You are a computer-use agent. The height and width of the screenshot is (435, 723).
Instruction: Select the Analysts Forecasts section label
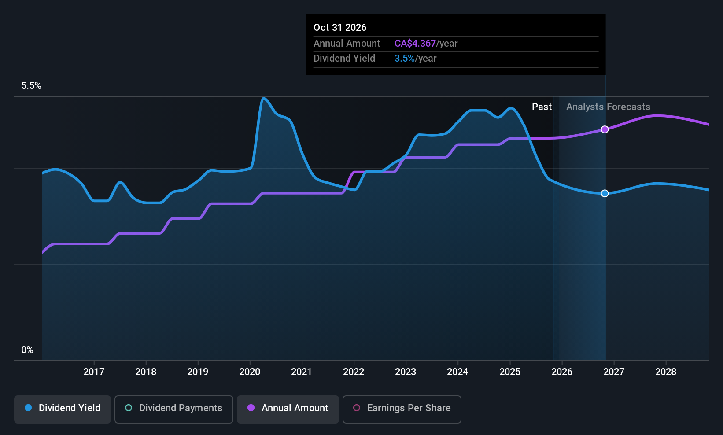pos(608,107)
